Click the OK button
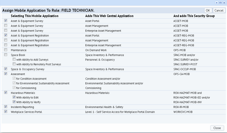227x133 pixels. 208,10
